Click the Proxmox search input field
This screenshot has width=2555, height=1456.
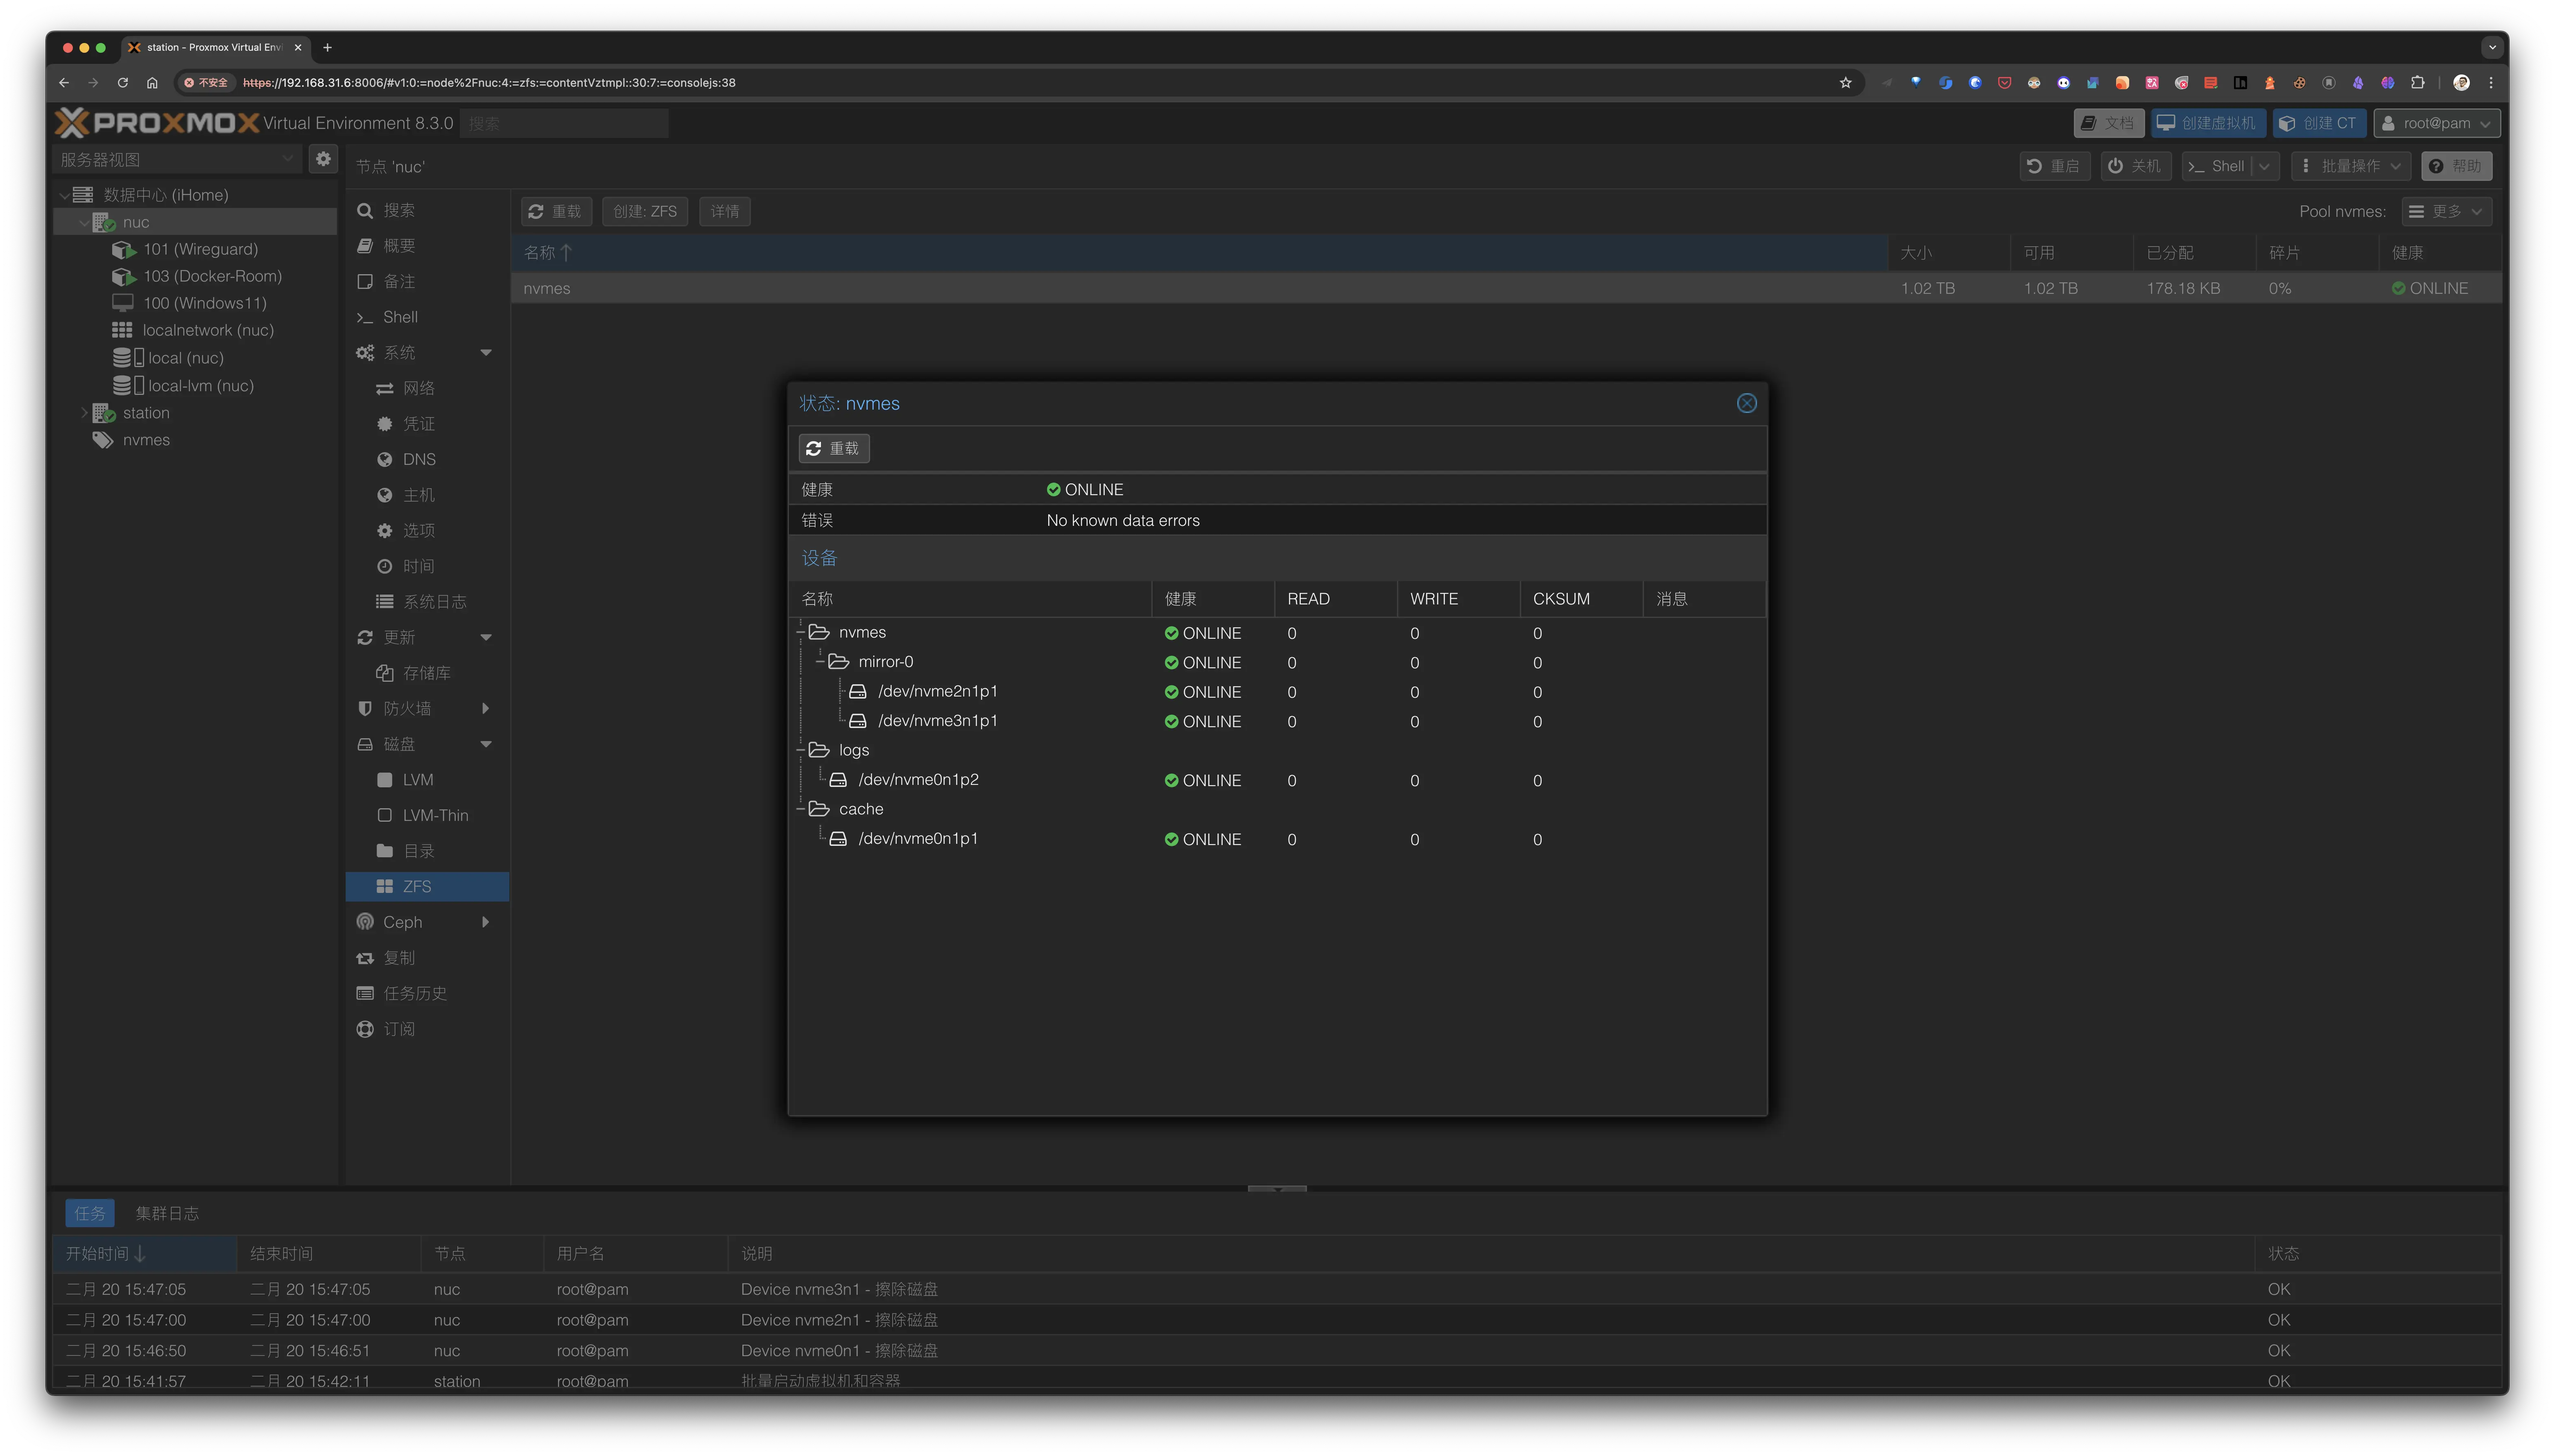tap(563, 123)
